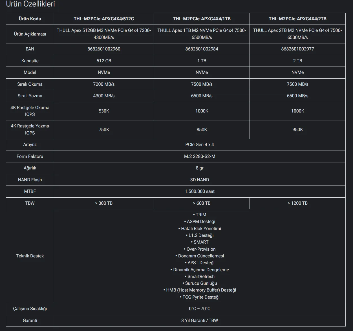353x331 pixels.
Task: Click the M.2 2280-S2-M form factor value
Action: [200, 156]
